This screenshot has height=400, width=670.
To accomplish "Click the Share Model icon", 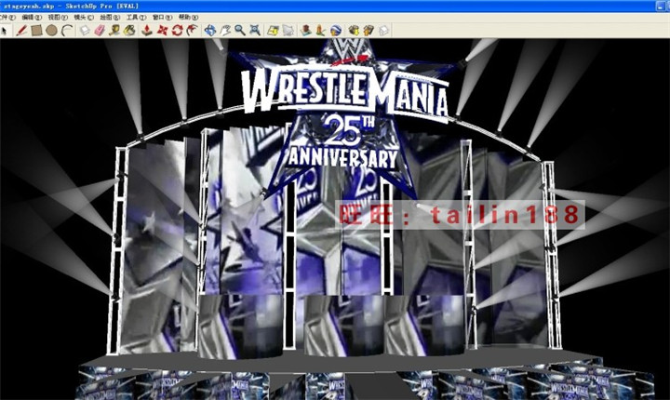I will pyautogui.click(x=368, y=31).
